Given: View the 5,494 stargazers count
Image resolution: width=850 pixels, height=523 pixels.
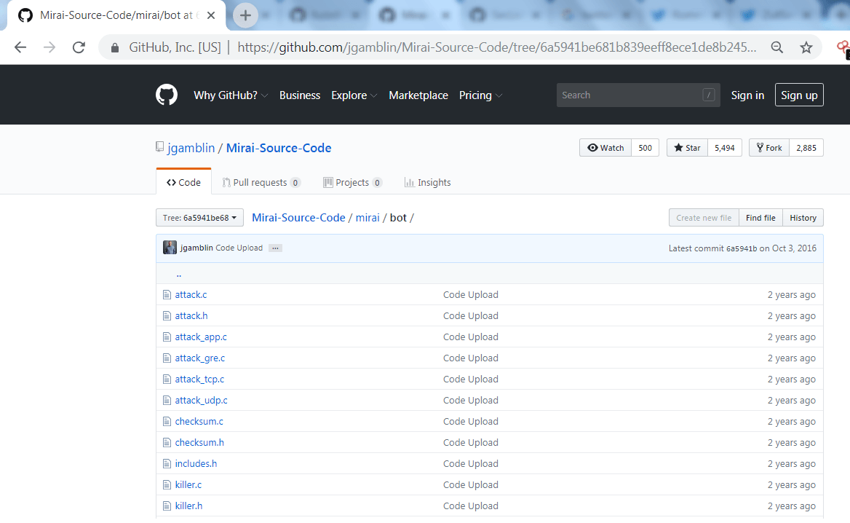Looking at the screenshot, I should click(x=725, y=148).
